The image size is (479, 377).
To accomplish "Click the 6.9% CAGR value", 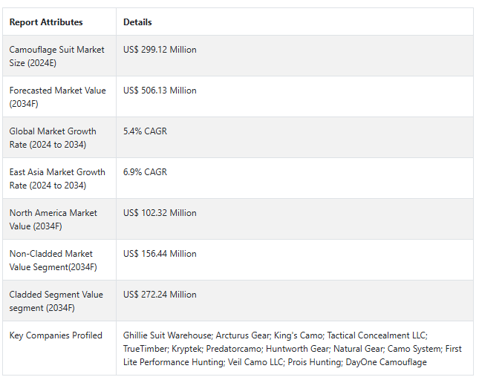I will 145,172.
